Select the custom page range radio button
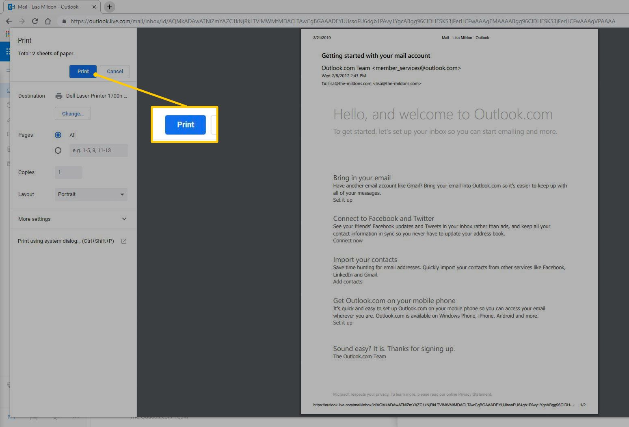Image resolution: width=629 pixels, height=427 pixels. [58, 150]
